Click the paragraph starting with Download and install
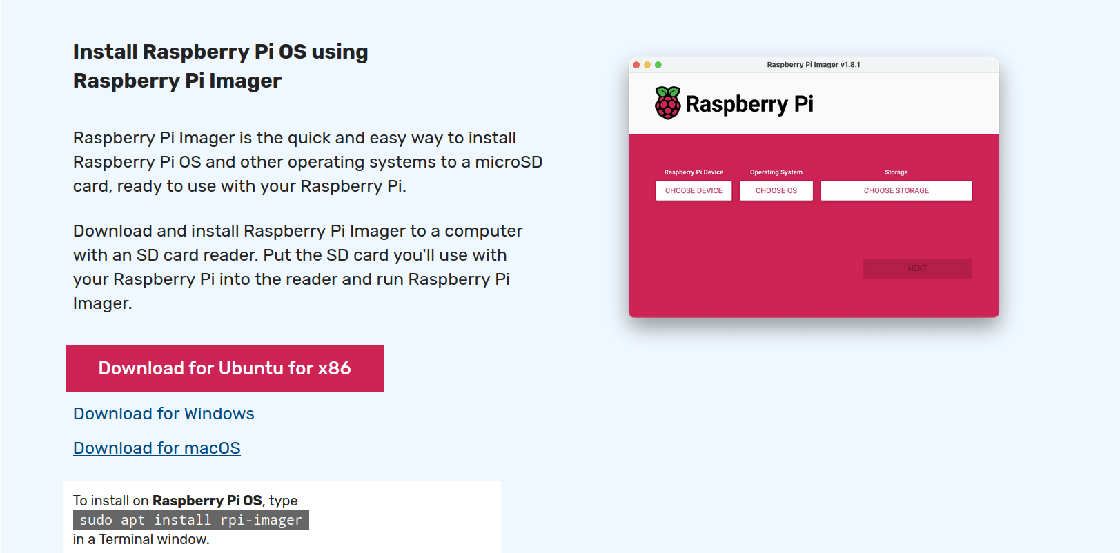This screenshot has width=1120, height=553. pyautogui.click(x=298, y=267)
